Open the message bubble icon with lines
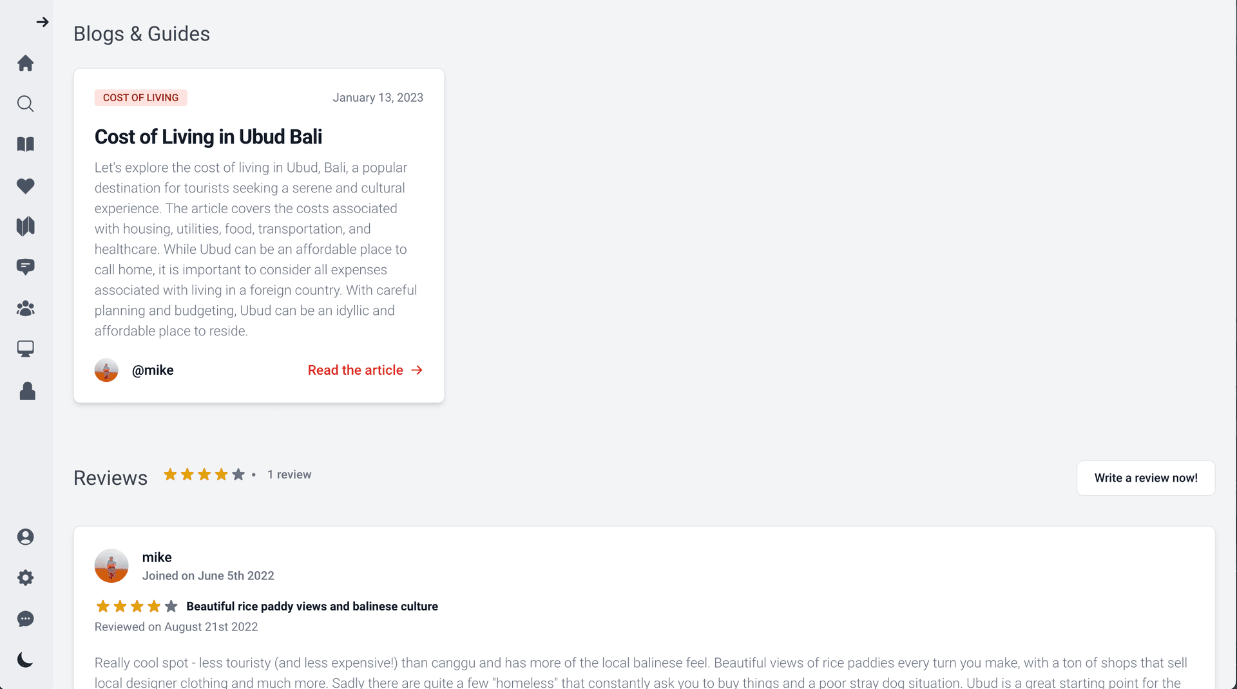The height and width of the screenshot is (689, 1237). pyautogui.click(x=26, y=267)
